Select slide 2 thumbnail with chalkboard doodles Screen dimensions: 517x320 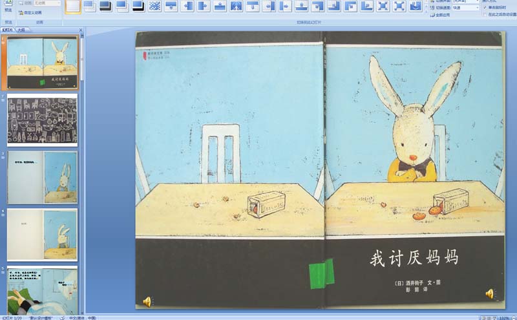tap(42, 120)
